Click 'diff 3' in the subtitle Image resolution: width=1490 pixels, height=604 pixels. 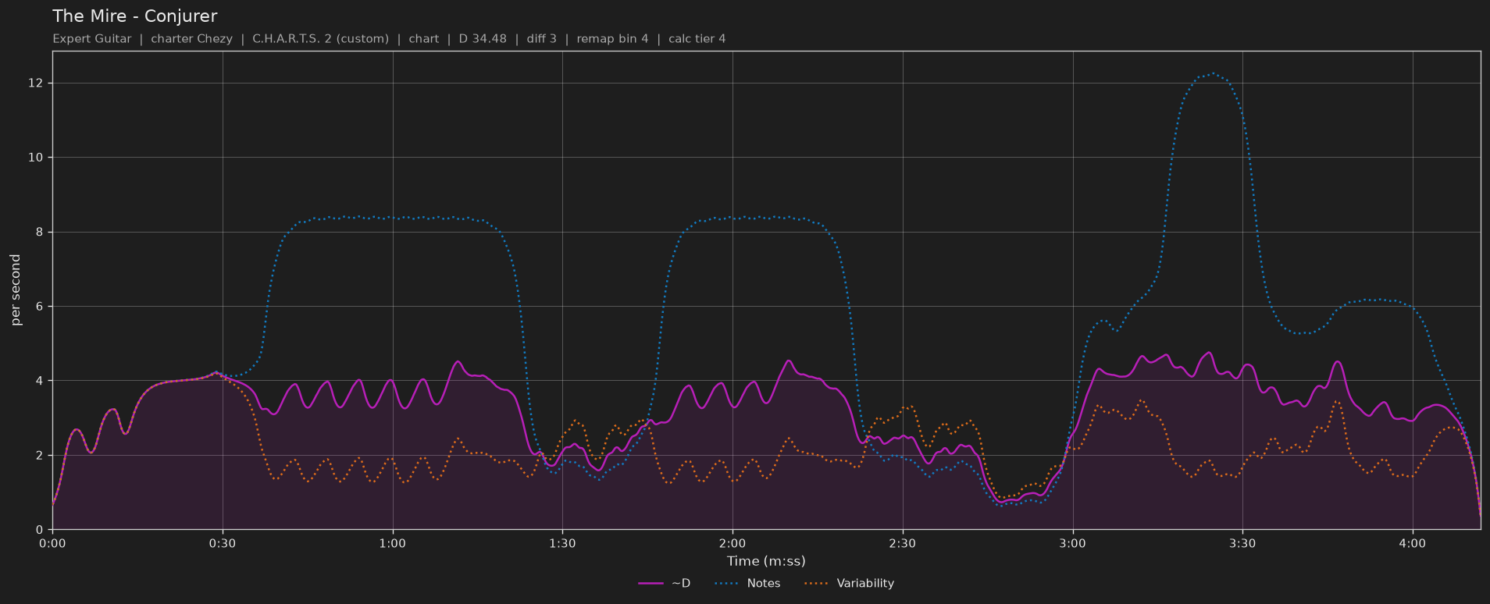pyautogui.click(x=542, y=38)
